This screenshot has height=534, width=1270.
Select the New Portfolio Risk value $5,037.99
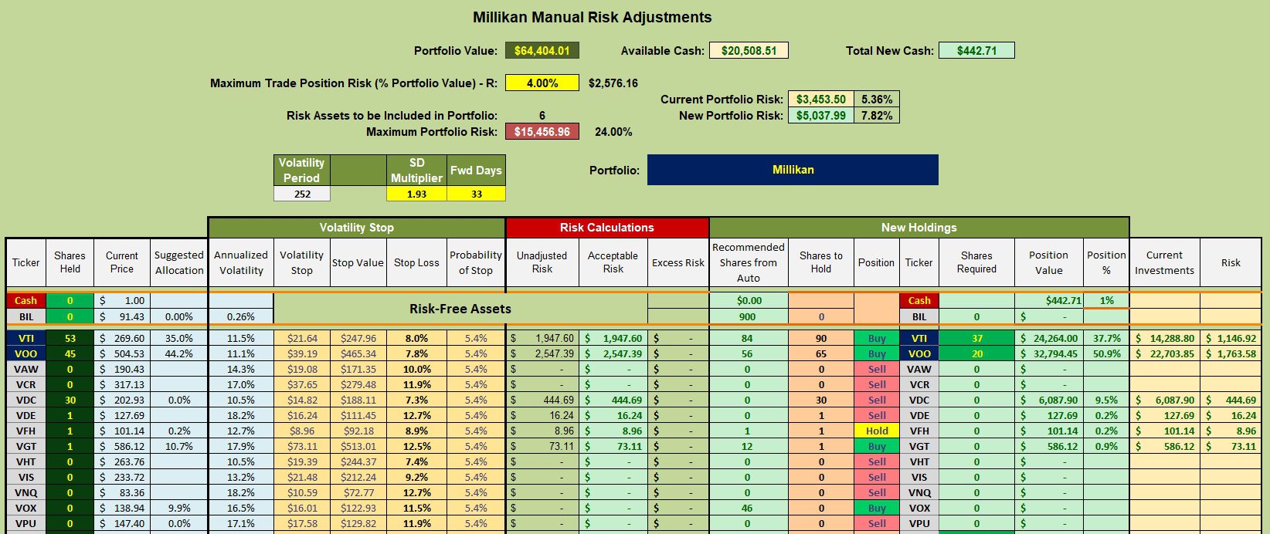point(820,116)
